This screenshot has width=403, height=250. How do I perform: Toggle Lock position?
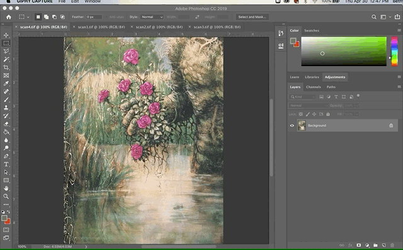point(314,114)
